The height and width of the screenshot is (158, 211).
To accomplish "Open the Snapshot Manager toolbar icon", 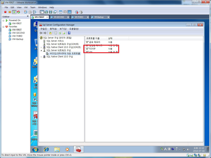I will coord(34,12).
